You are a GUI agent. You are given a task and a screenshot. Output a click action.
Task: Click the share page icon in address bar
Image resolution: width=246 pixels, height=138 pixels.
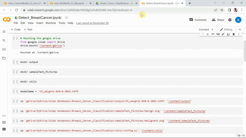pos(216,10)
